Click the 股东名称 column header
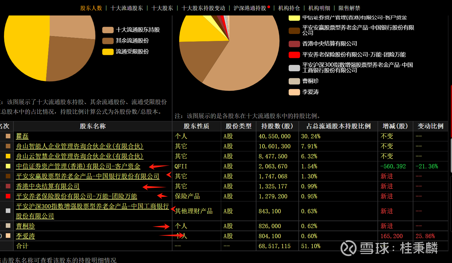This screenshot has width=452, height=263. click(93, 126)
